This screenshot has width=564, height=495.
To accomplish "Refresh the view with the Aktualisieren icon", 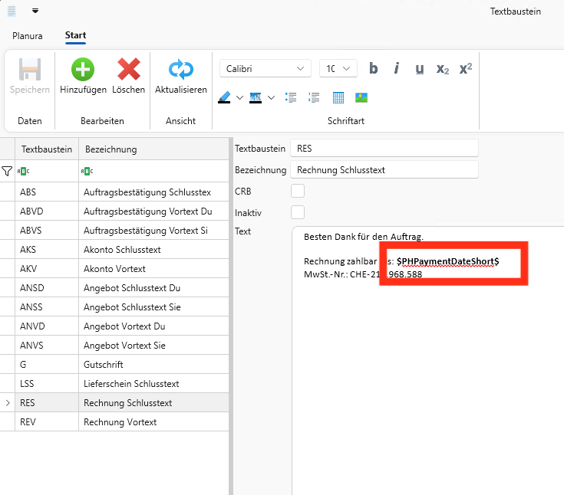I will point(181,69).
